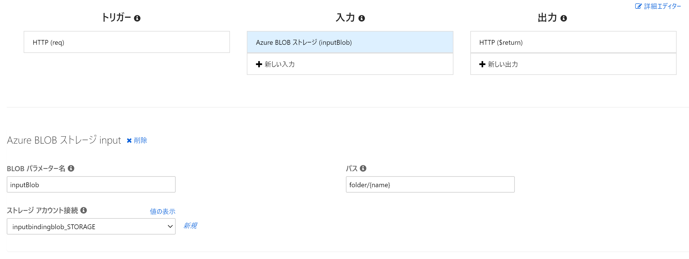Click the 削除 link to remove binding
The height and width of the screenshot is (259, 689).
[140, 140]
